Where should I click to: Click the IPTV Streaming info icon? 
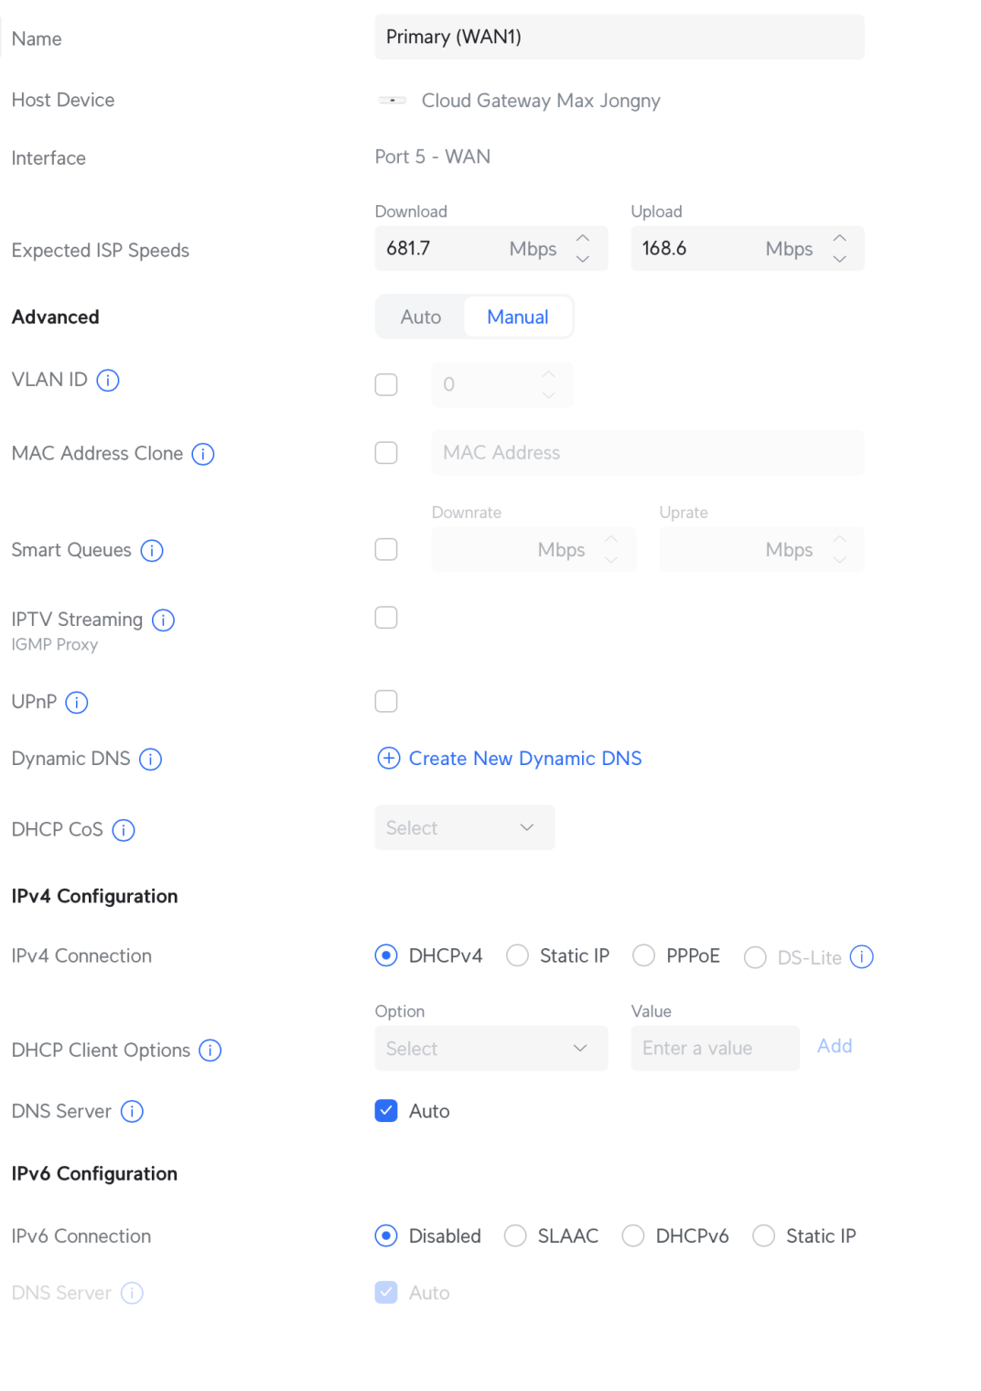coord(164,620)
